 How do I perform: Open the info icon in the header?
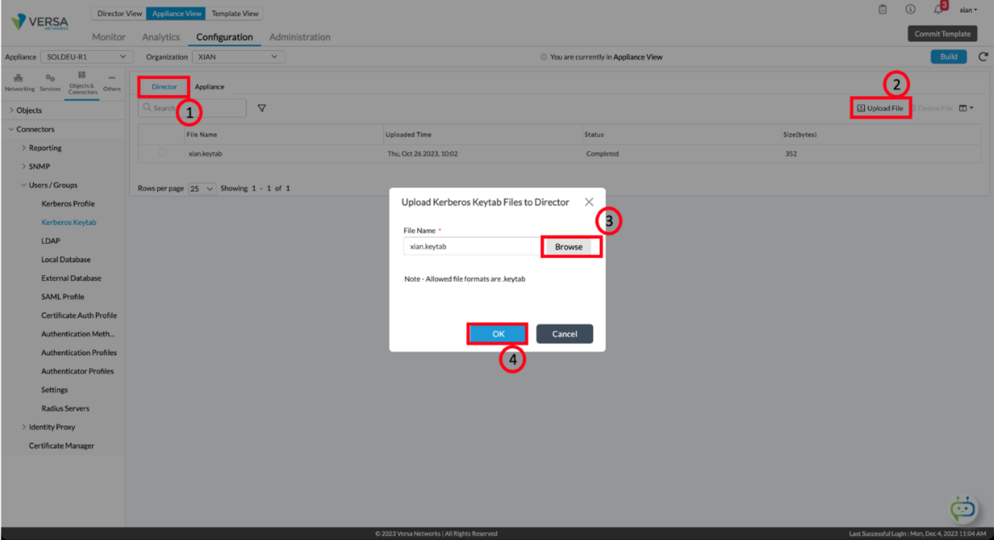pyautogui.click(x=909, y=9)
